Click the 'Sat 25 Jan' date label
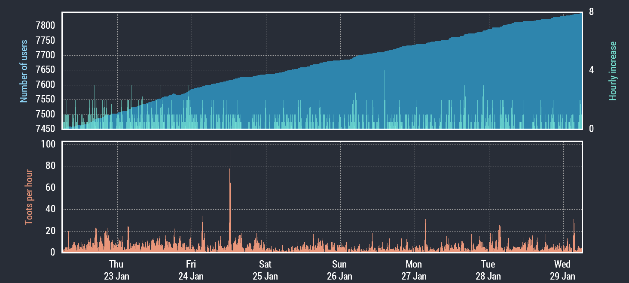This screenshot has width=629, height=283. click(265, 270)
